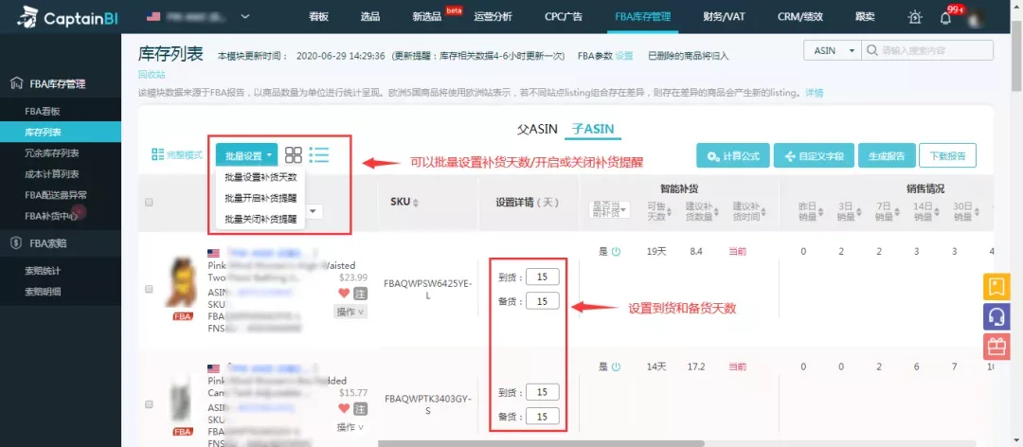Switch to the 子ASIN tab
This screenshot has width=1023, height=447.
tap(593, 129)
